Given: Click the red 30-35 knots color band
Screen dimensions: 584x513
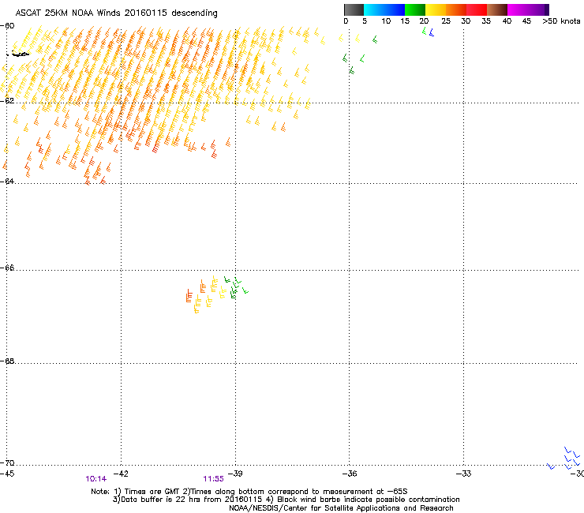Looking at the screenshot, I should (477, 9).
